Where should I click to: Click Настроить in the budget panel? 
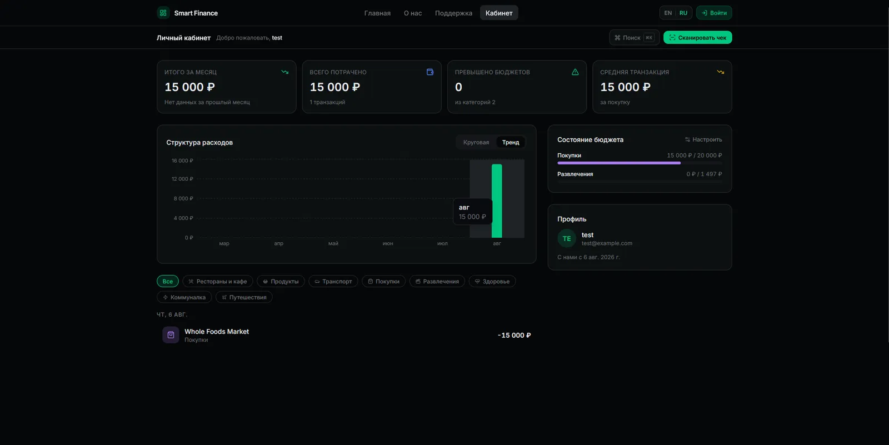point(703,139)
